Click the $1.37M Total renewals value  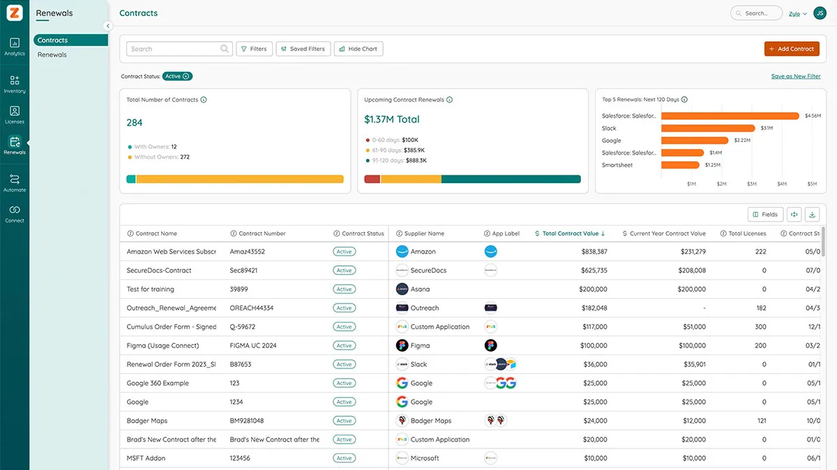[392, 119]
